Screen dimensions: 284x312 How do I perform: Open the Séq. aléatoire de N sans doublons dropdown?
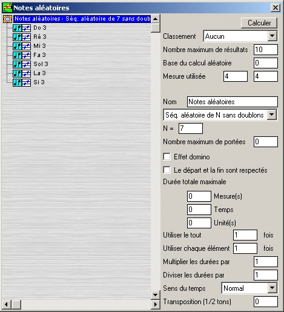coord(272,115)
